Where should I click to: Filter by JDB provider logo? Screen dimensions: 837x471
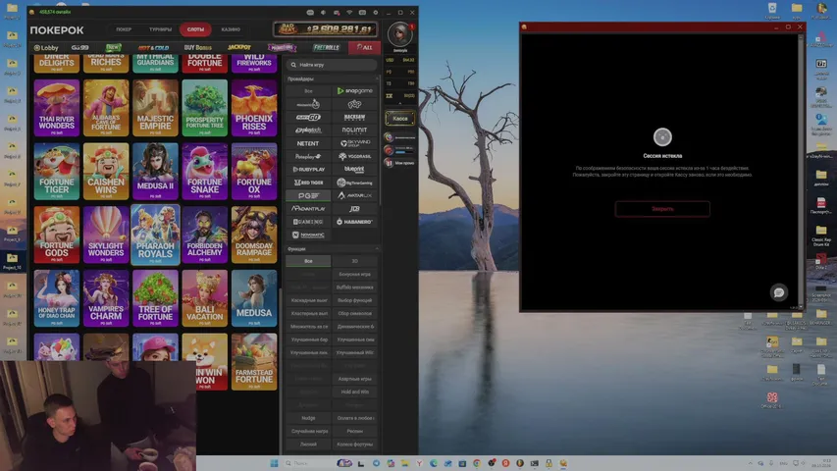354,209
